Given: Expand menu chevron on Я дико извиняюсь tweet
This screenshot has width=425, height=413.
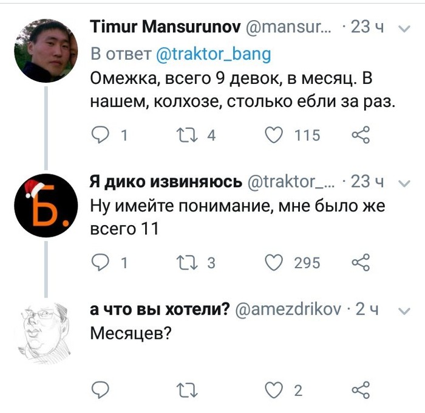Looking at the screenshot, I should tap(403, 182).
